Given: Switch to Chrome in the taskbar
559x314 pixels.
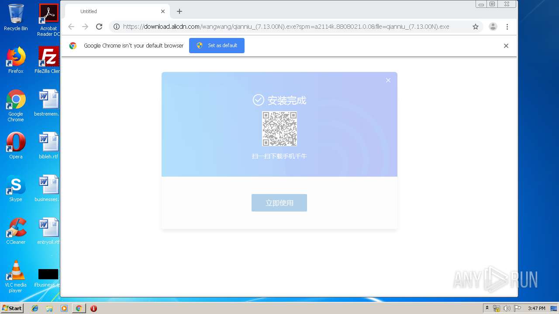Looking at the screenshot, I should (79, 308).
